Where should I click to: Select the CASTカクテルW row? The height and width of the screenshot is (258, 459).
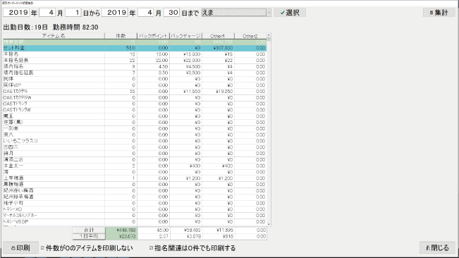coord(135,97)
